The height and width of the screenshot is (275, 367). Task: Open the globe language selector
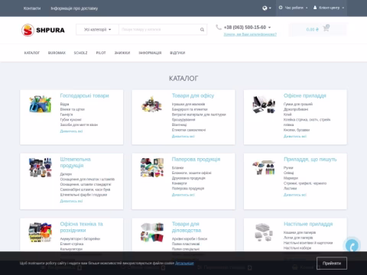pyautogui.click(x=267, y=8)
